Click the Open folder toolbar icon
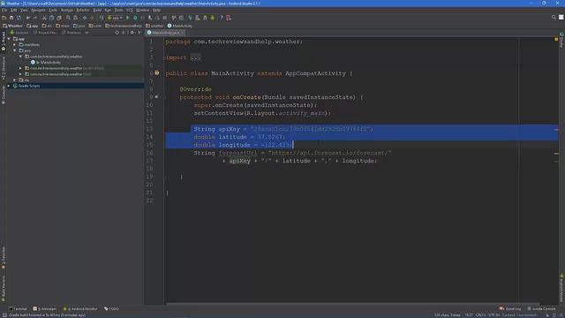The image size is (565, 318). pos(4,18)
